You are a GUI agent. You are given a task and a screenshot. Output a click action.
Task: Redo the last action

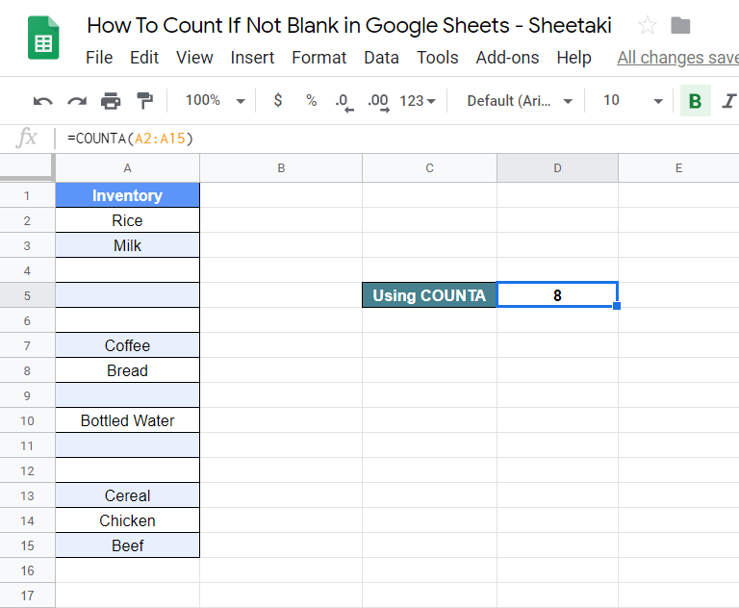tap(77, 101)
